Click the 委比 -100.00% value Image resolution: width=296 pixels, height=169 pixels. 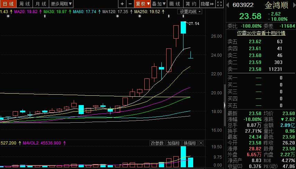251,26
